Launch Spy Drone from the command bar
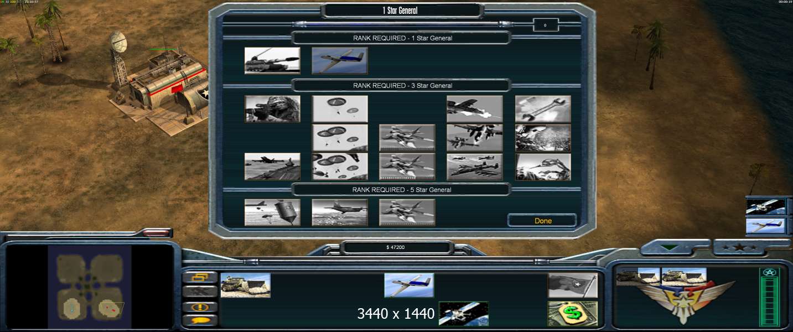793x332 pixels. 410,286
